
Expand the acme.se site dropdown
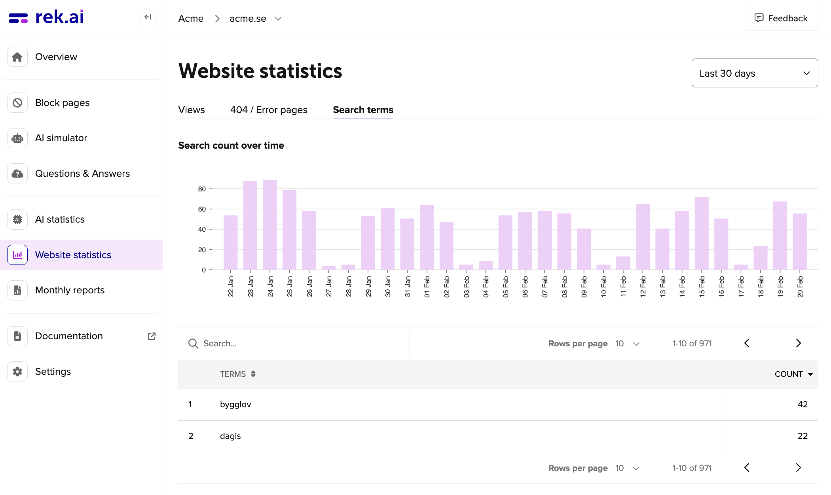278,19
